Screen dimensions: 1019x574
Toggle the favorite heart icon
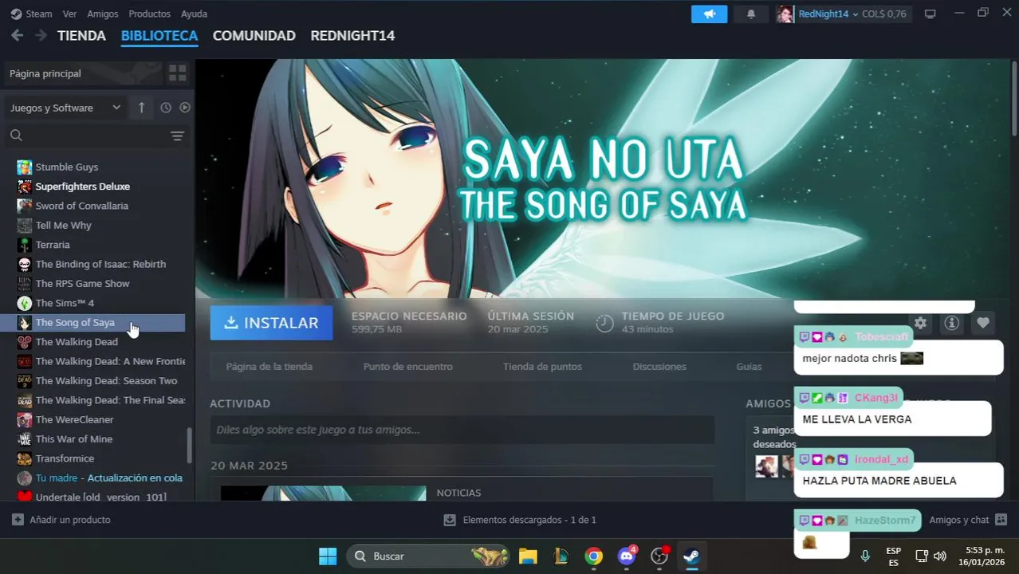tap(982, 323)
